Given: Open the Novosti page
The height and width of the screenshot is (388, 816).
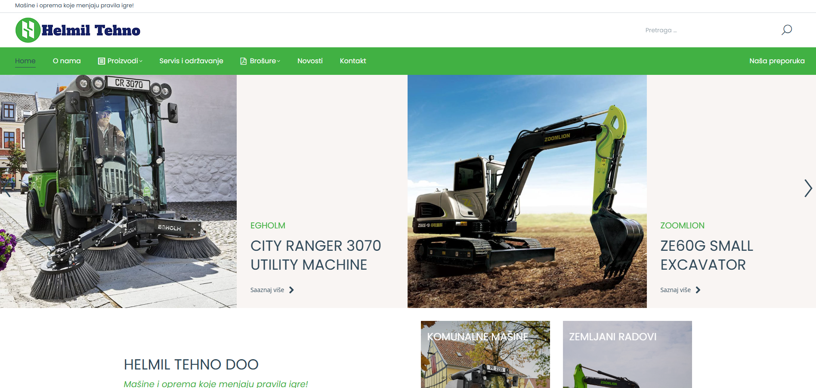Looking at the screenshot, I should [310, 61].
